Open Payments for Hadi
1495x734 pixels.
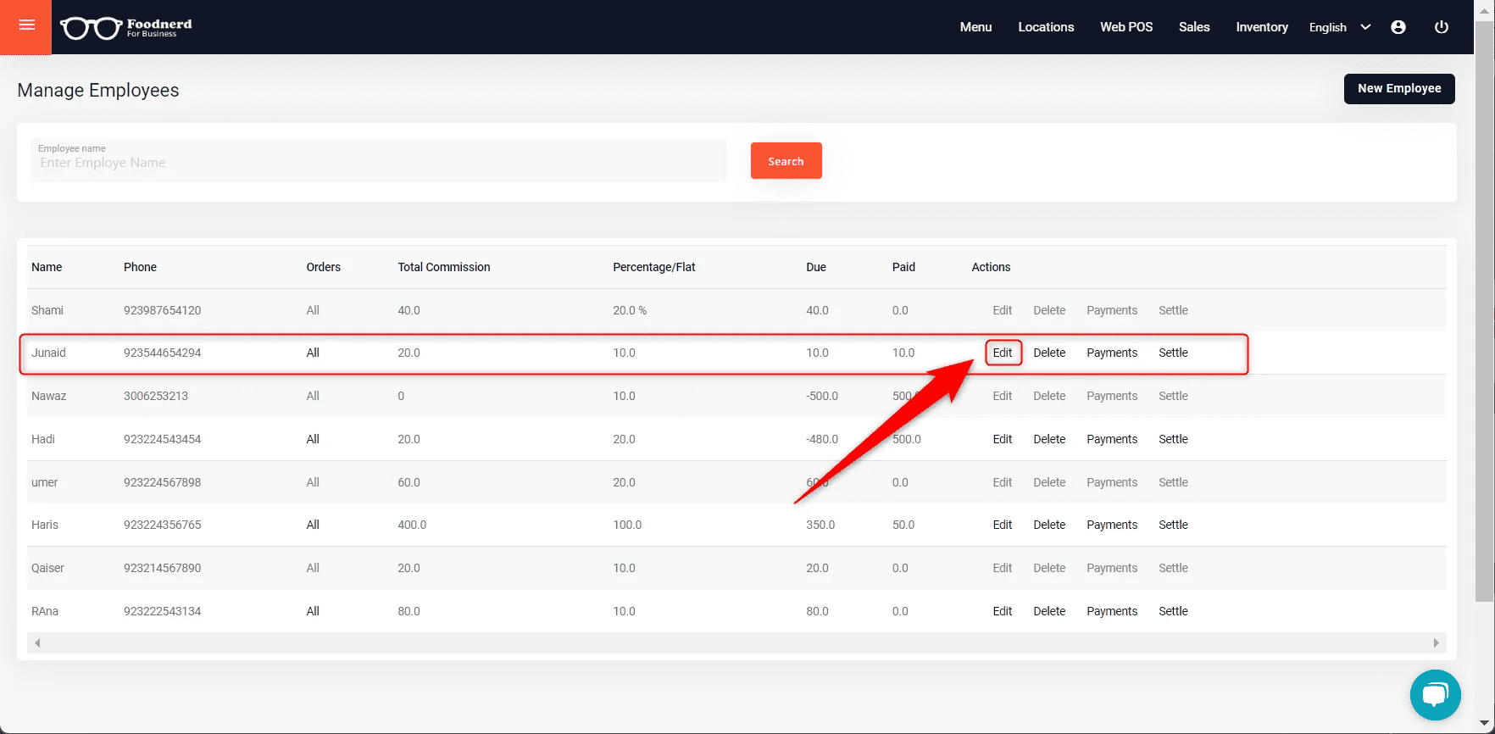pyautogui.click(x=1112, y=439)
